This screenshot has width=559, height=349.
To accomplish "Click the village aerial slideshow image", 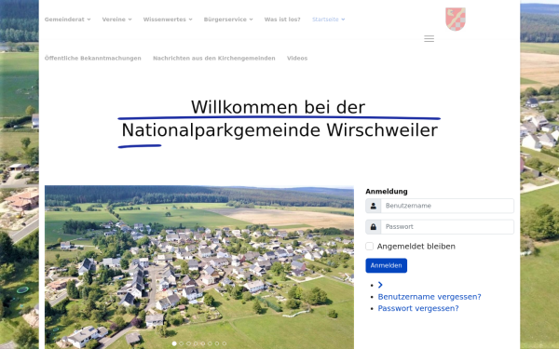I will tap(199, 267).
